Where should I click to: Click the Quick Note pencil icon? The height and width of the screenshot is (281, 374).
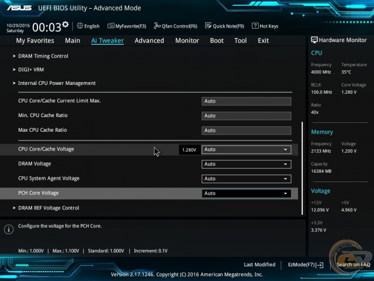coord(208,26)
